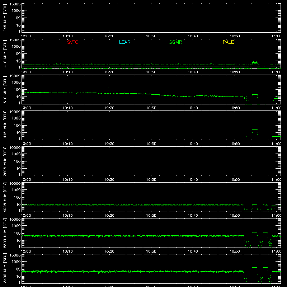Image resolution: width=287 pixels, height=287 pixels.
Task: Click the 100 value on 8800 MHz axis
Action: point(17,233)
